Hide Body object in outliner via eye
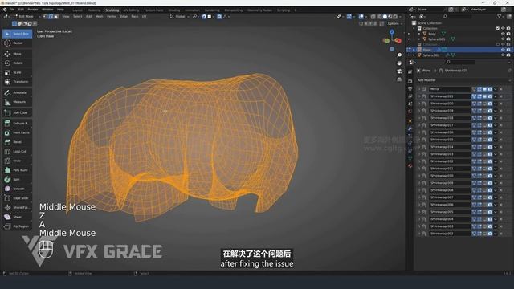Viewport: 514px width, 289px height. click(503, 34)
